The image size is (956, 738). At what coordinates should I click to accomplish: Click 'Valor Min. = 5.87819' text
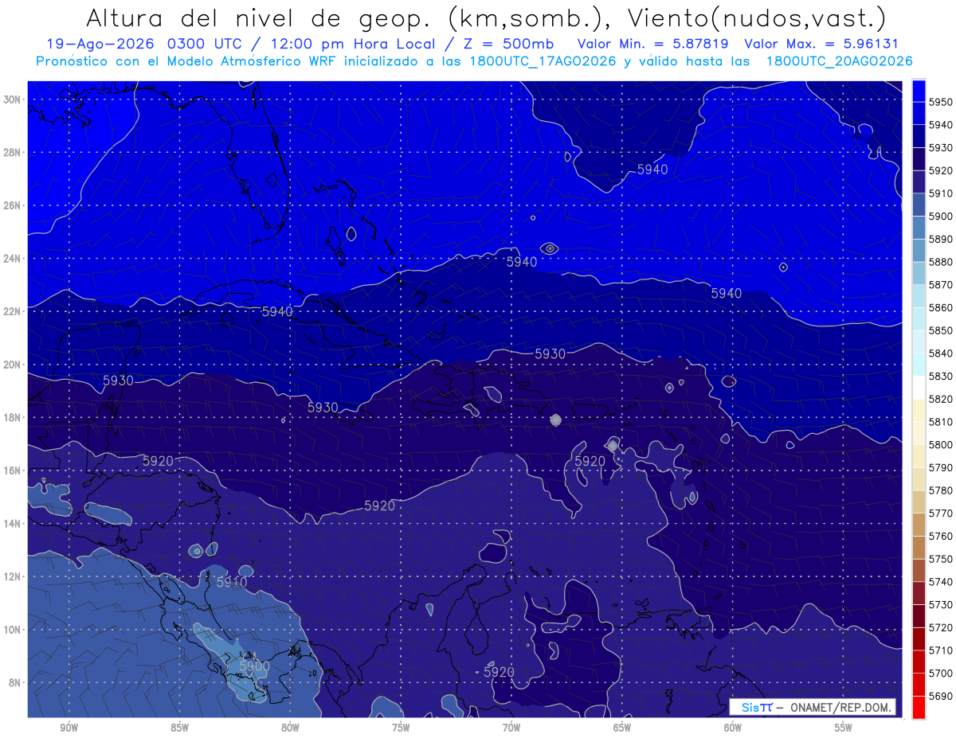pyautogui.click(x=655, y=44)
